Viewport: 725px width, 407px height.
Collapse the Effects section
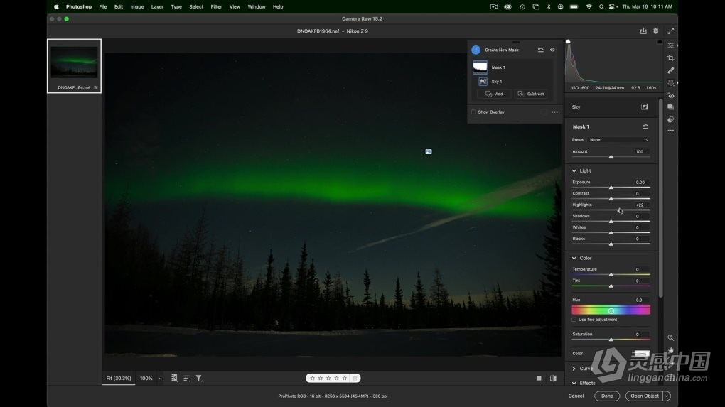coord(574,383)
